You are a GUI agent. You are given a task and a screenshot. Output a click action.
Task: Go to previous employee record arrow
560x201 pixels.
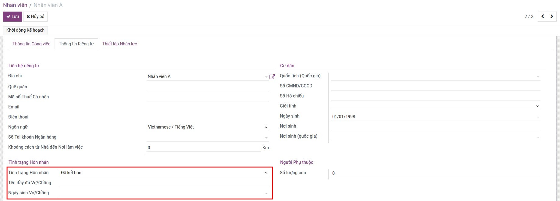(x=543, y=16)
